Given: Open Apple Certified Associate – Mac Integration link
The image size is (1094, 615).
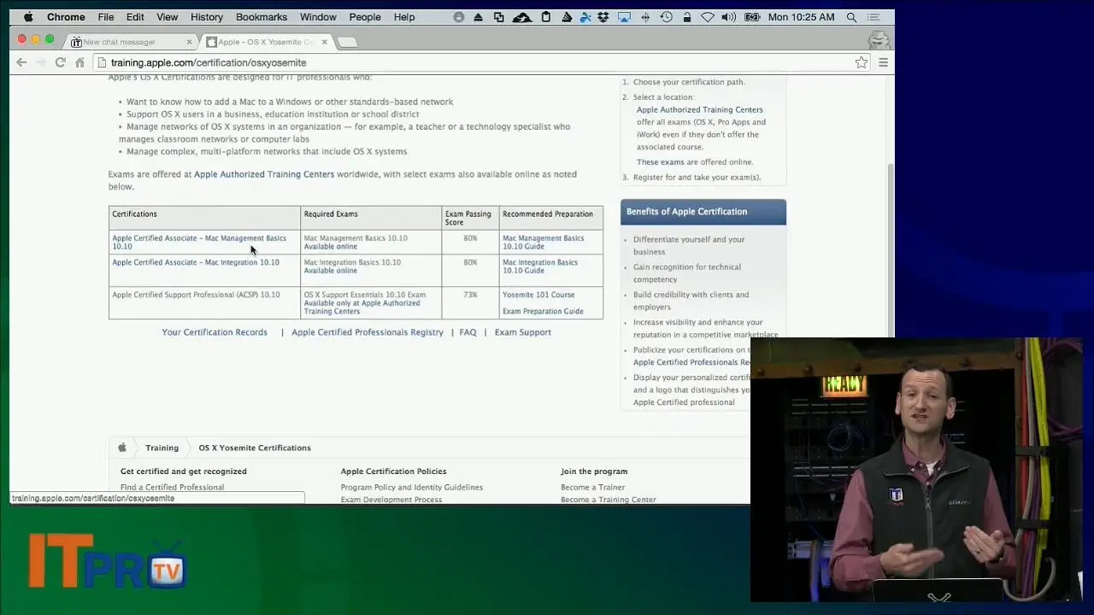Looking at the screenshot, I should [196, 262].
